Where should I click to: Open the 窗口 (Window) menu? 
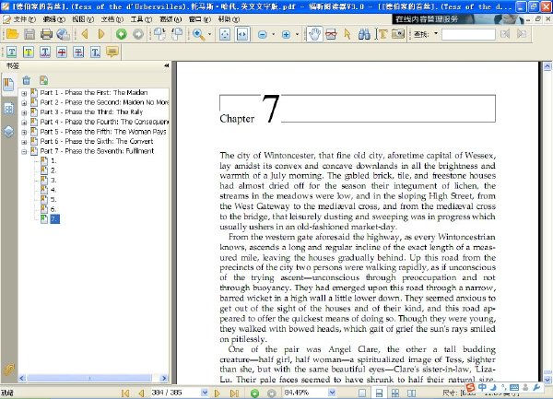click(x=200, y=19)
